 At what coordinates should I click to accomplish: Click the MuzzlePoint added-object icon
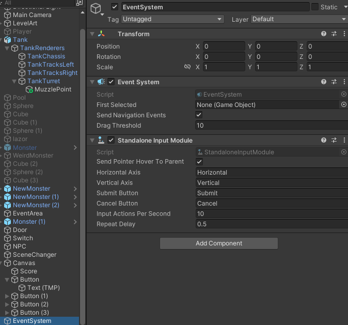click(29, 89)
